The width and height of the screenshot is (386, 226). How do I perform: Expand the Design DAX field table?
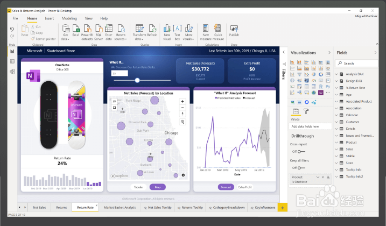(336, 81)
